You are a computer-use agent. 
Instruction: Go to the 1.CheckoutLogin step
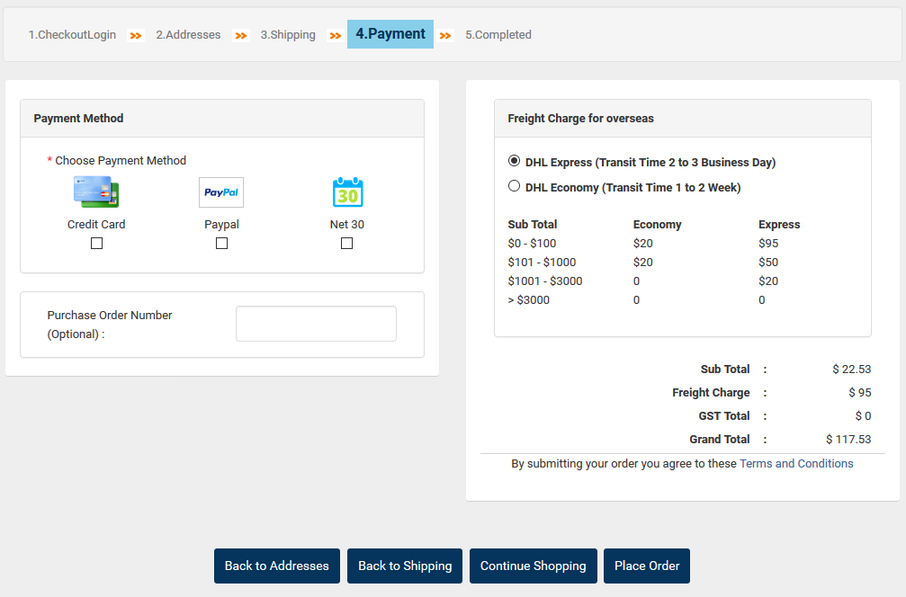point(72,34)
